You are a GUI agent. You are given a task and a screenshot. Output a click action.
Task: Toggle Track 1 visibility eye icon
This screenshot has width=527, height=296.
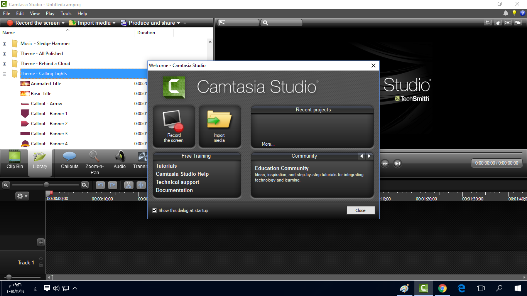(41, 259)
